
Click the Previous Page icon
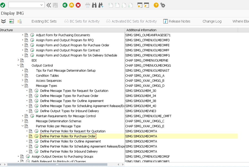coord(117,5)
